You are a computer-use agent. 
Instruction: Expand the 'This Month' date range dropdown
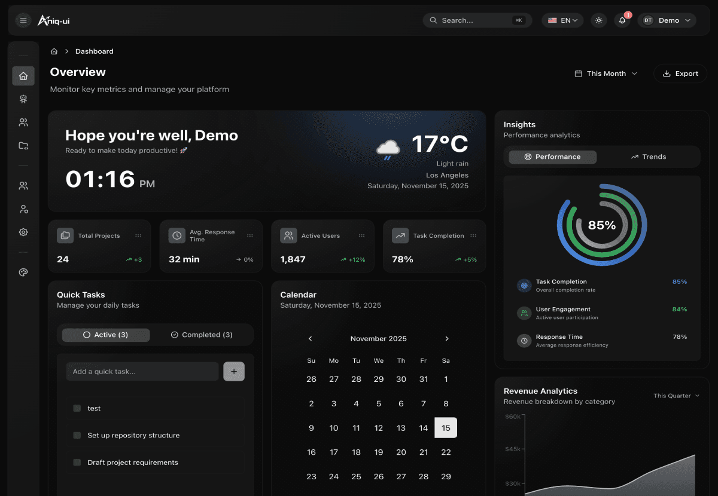[x=606, y=74]
